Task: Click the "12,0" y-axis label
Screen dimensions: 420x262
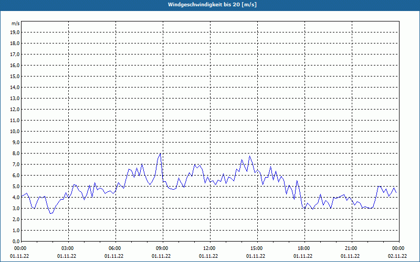Action: pyautogui.click(x=15, y=110)
